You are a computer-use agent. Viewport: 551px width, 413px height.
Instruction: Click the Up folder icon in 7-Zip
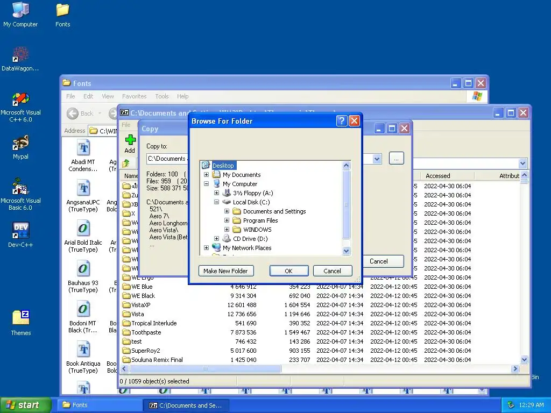pyautogui.click(x=126, y=163)
